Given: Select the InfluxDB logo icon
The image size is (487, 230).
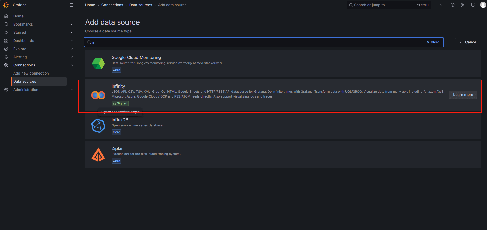Looking at the screenshot, I should [x=98, y=126].
